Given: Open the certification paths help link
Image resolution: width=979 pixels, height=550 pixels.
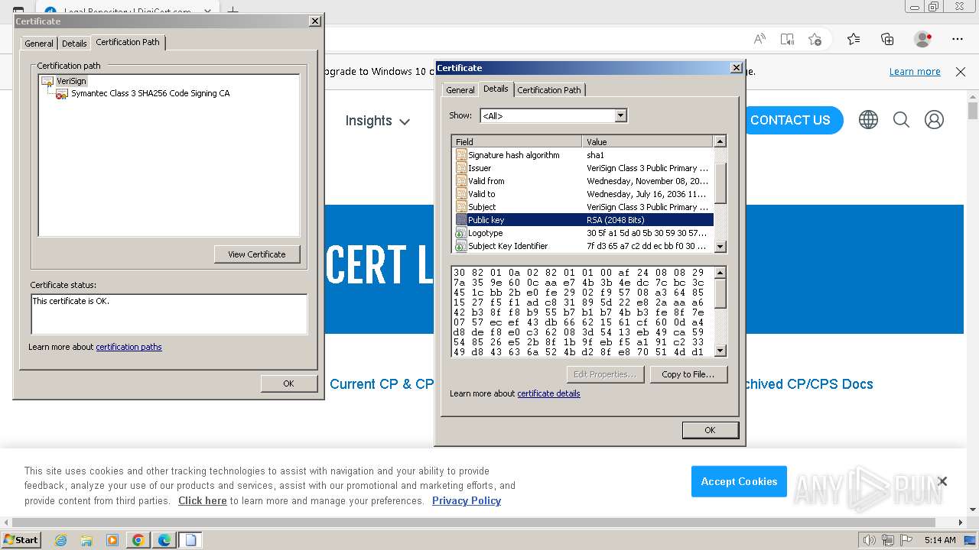Looking at the screenshot, I should (128, 347).
